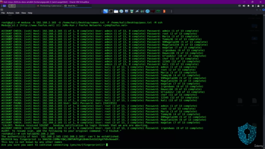
Task: Click row User admin Password Urlaub2u!
Action: (x=104, y=56)
